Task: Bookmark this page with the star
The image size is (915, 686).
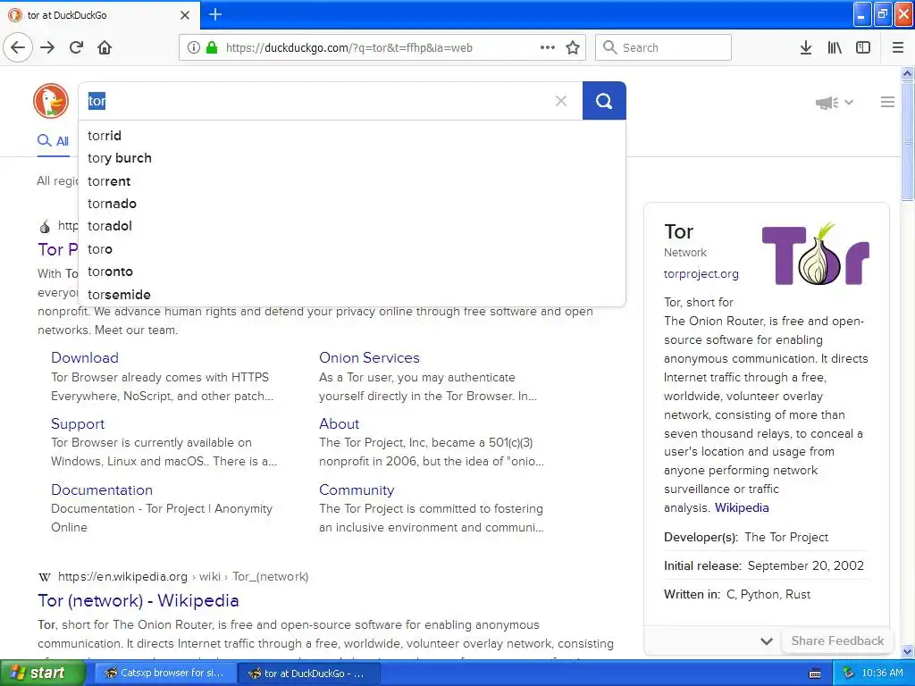Action: pos(573,47)
